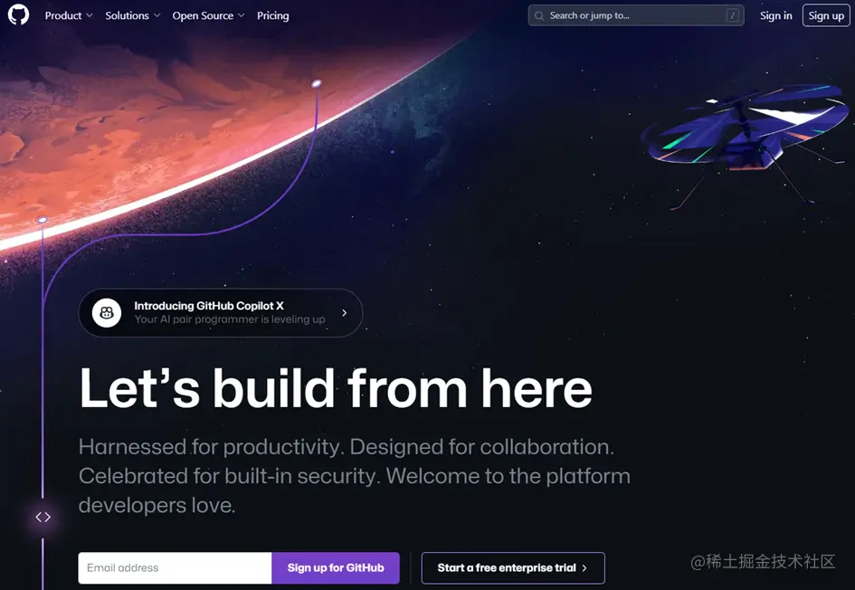Start a free enterprise trial
Screen dimensions: 855x590
tap(513, 567)
